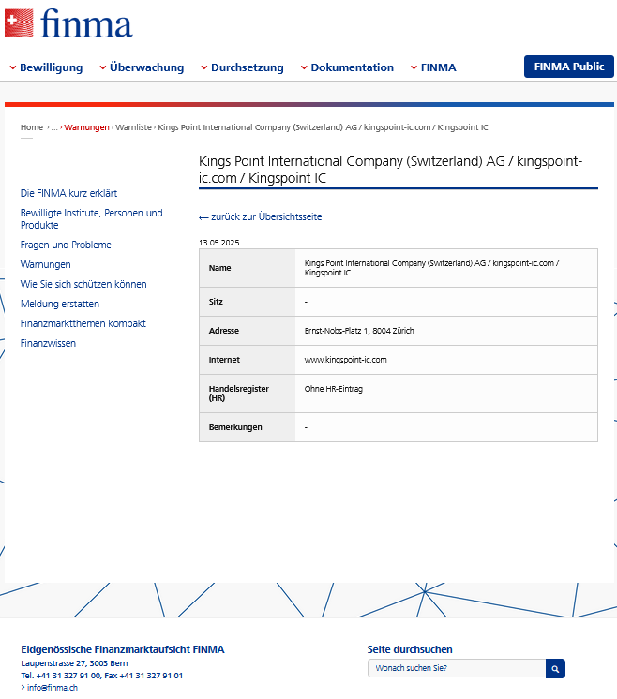Click the search magnifier button

tap(555, 668)
